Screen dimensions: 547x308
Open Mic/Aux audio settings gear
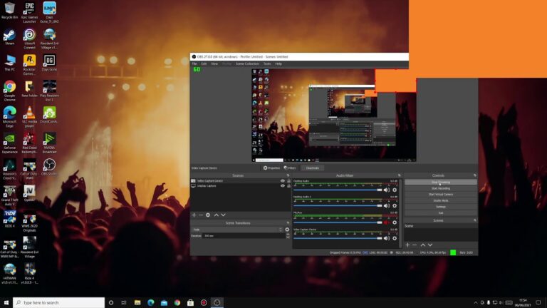click(395, 222)
